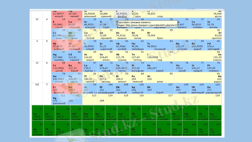Viewport: 252px width, 142px height.
Task: Click the lead (Pb) element cell
Action: coord(106,78)
